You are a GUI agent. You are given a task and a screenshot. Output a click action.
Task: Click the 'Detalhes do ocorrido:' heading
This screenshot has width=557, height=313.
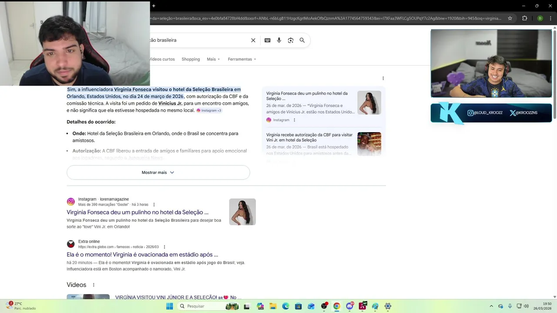(x=91, y=122)
